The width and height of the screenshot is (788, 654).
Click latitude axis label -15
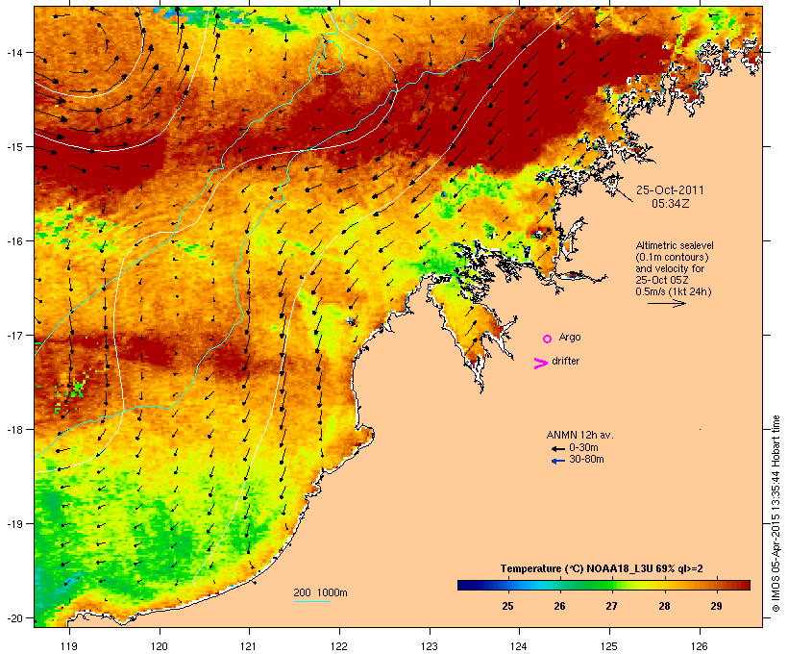13,147
